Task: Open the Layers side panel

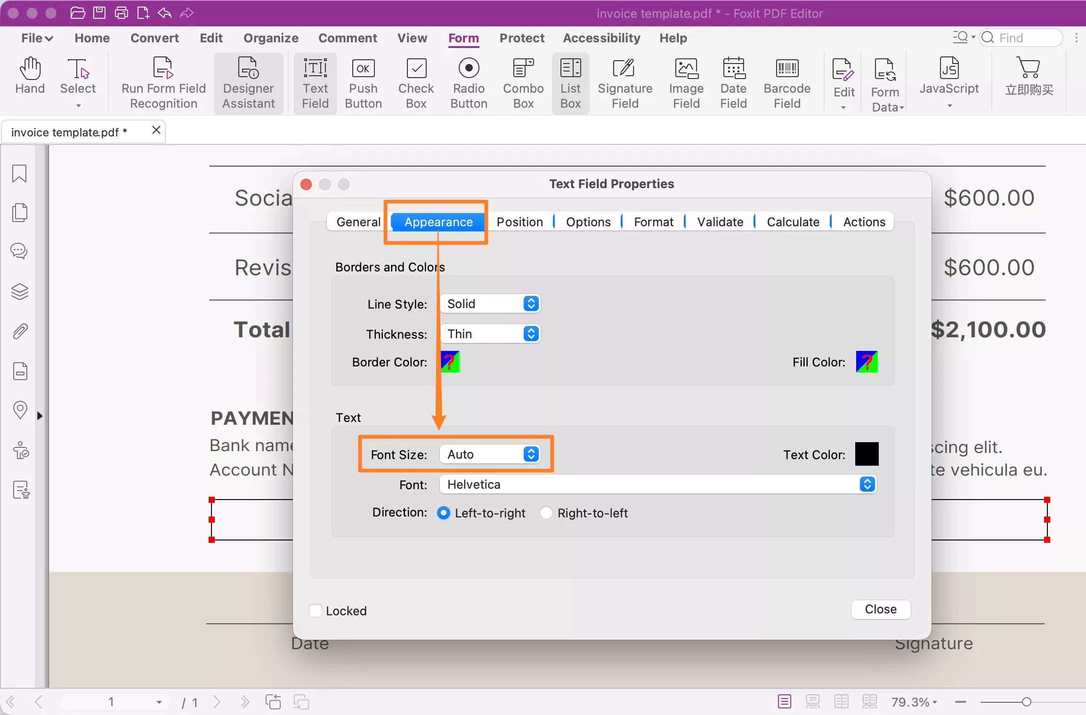Action: [19, 292]
